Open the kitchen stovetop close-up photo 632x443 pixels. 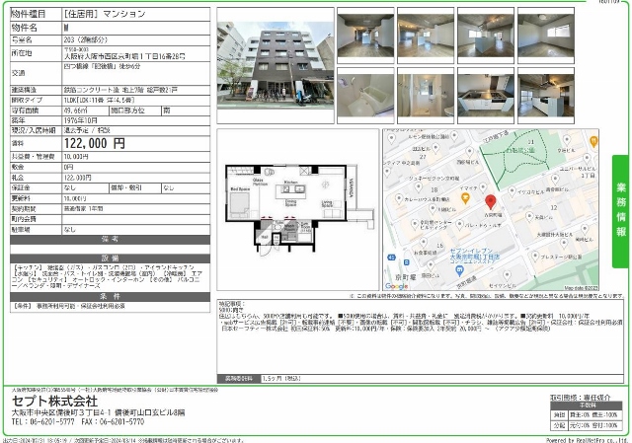(x=486, y=96)
